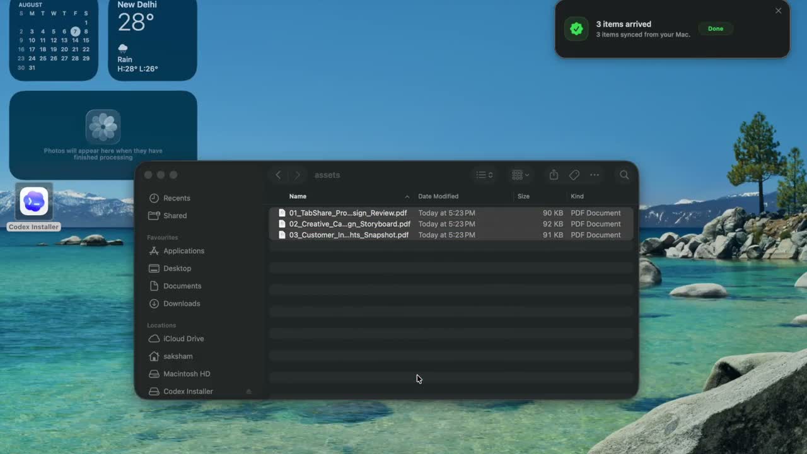
Task: Sort files by the Size column
Action: pos(523,196)
